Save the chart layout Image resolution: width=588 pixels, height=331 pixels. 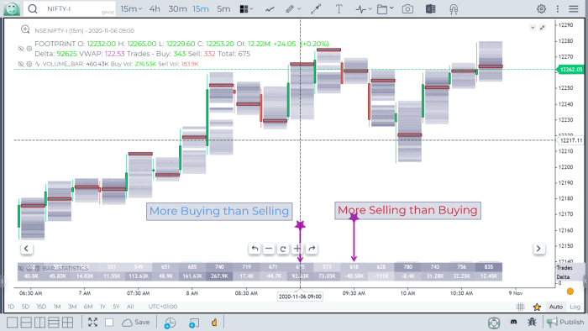point(136,323)
